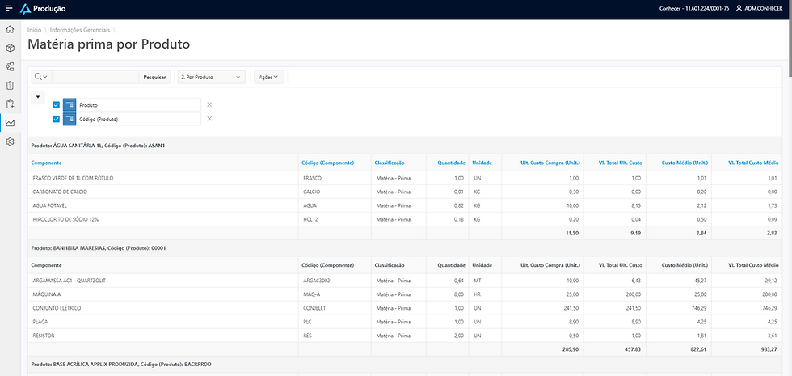Viewport: 792px width, 376px height.
Task: Uncheck the Código (Produto) checkbox
Action: [x=56, y=120]
